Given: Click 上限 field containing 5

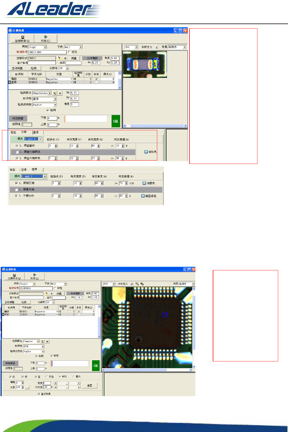Looking at the screenshot, I should click(40, 369).
